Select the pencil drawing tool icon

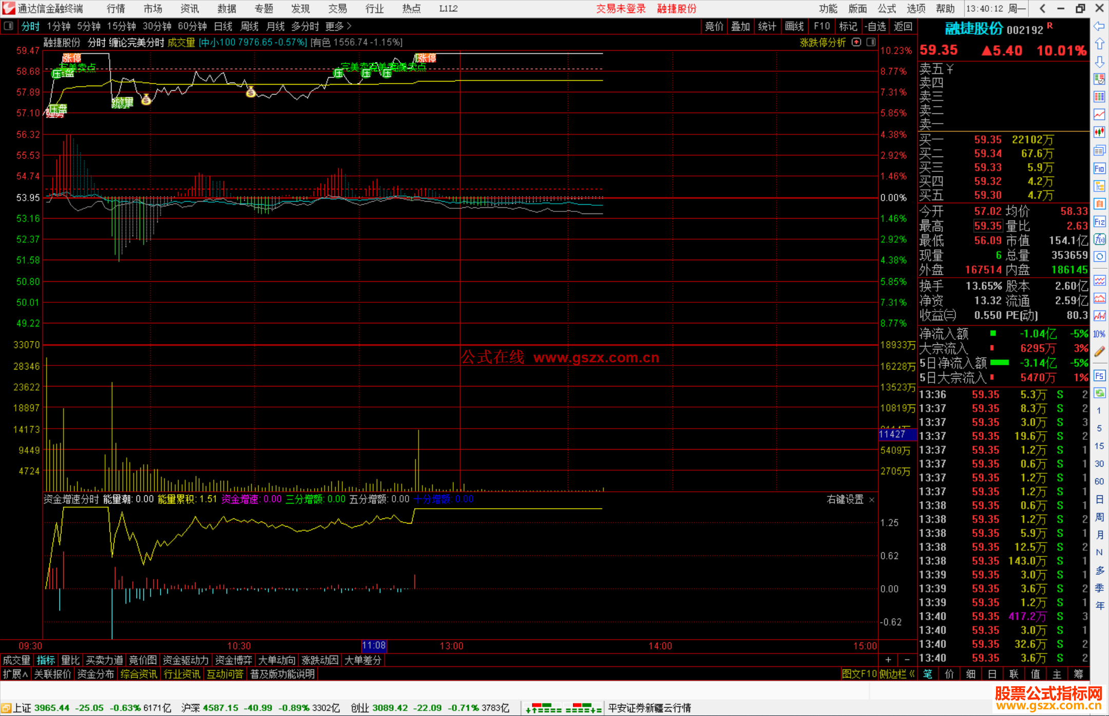(x=1099, y=352)
